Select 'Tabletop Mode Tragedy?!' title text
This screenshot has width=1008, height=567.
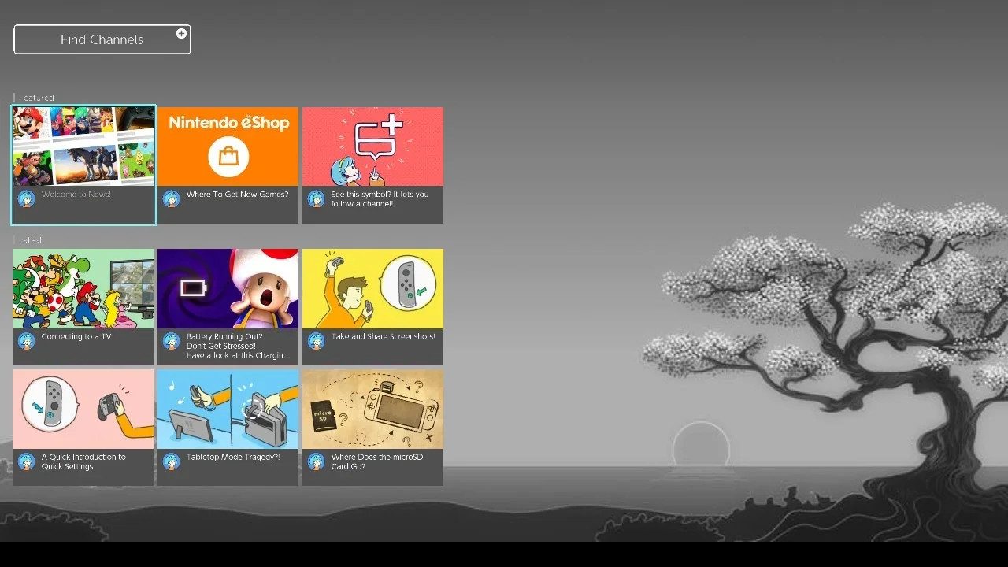coord(233,458)
